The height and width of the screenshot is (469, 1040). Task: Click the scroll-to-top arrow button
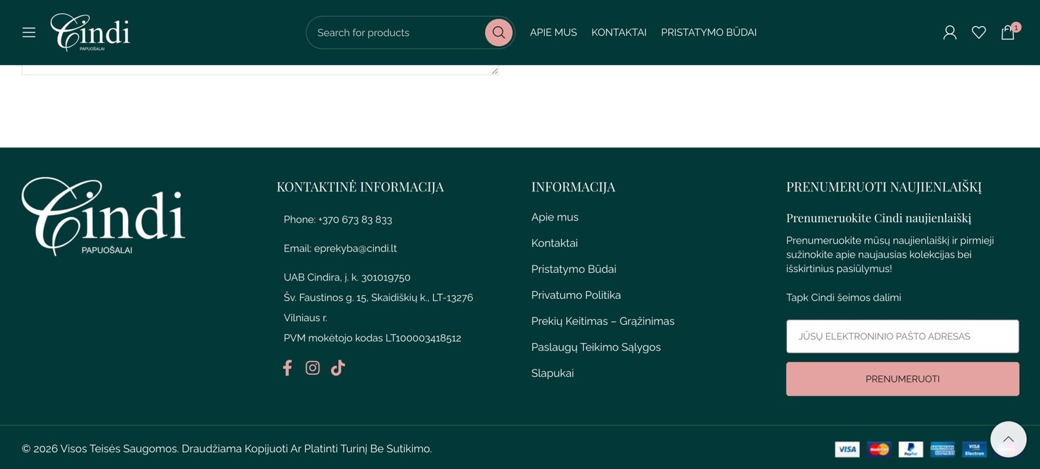click(1008, 439)
